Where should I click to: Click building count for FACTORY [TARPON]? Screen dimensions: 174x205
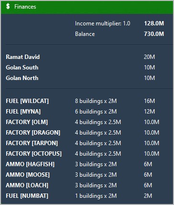98,143
